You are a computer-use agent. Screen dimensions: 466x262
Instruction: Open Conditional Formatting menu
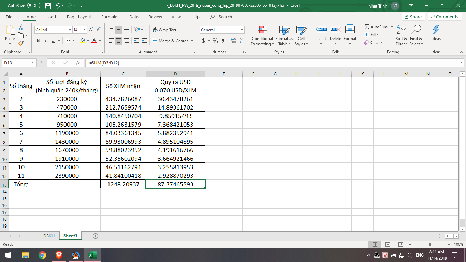click(262, 35)
